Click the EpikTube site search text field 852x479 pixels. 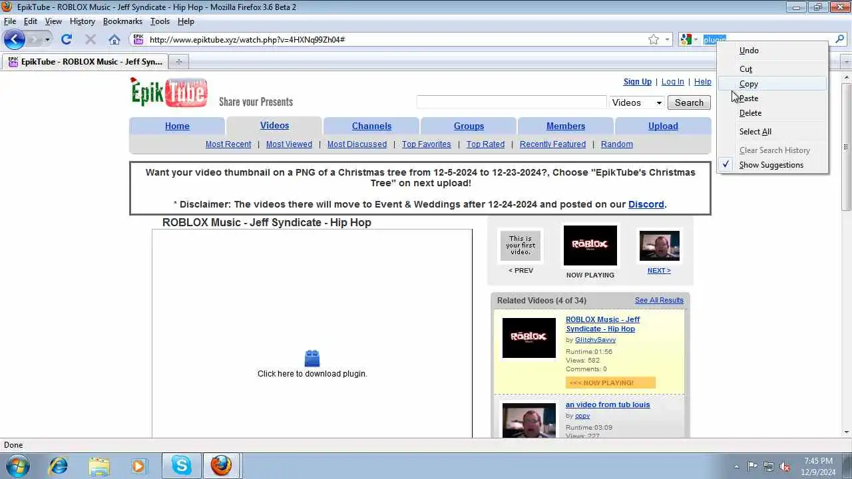[511, 102]
